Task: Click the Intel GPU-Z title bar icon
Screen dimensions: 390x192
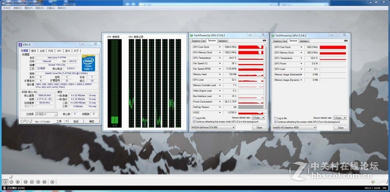Action: coord(273,35)
